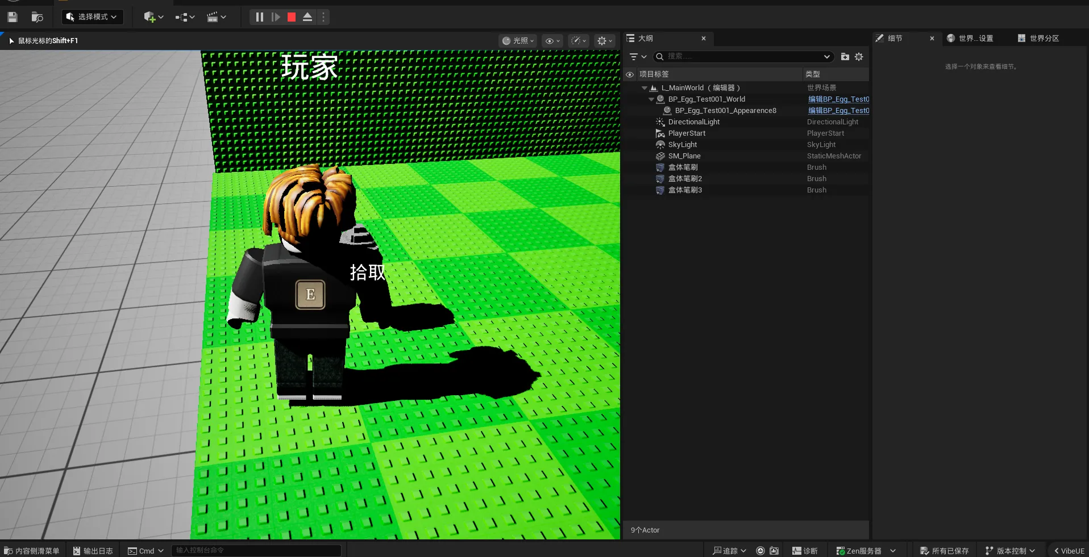
Task: Click edit BP_Egg_Test001_World blueprint link
Action: click(x=838, y=99)
